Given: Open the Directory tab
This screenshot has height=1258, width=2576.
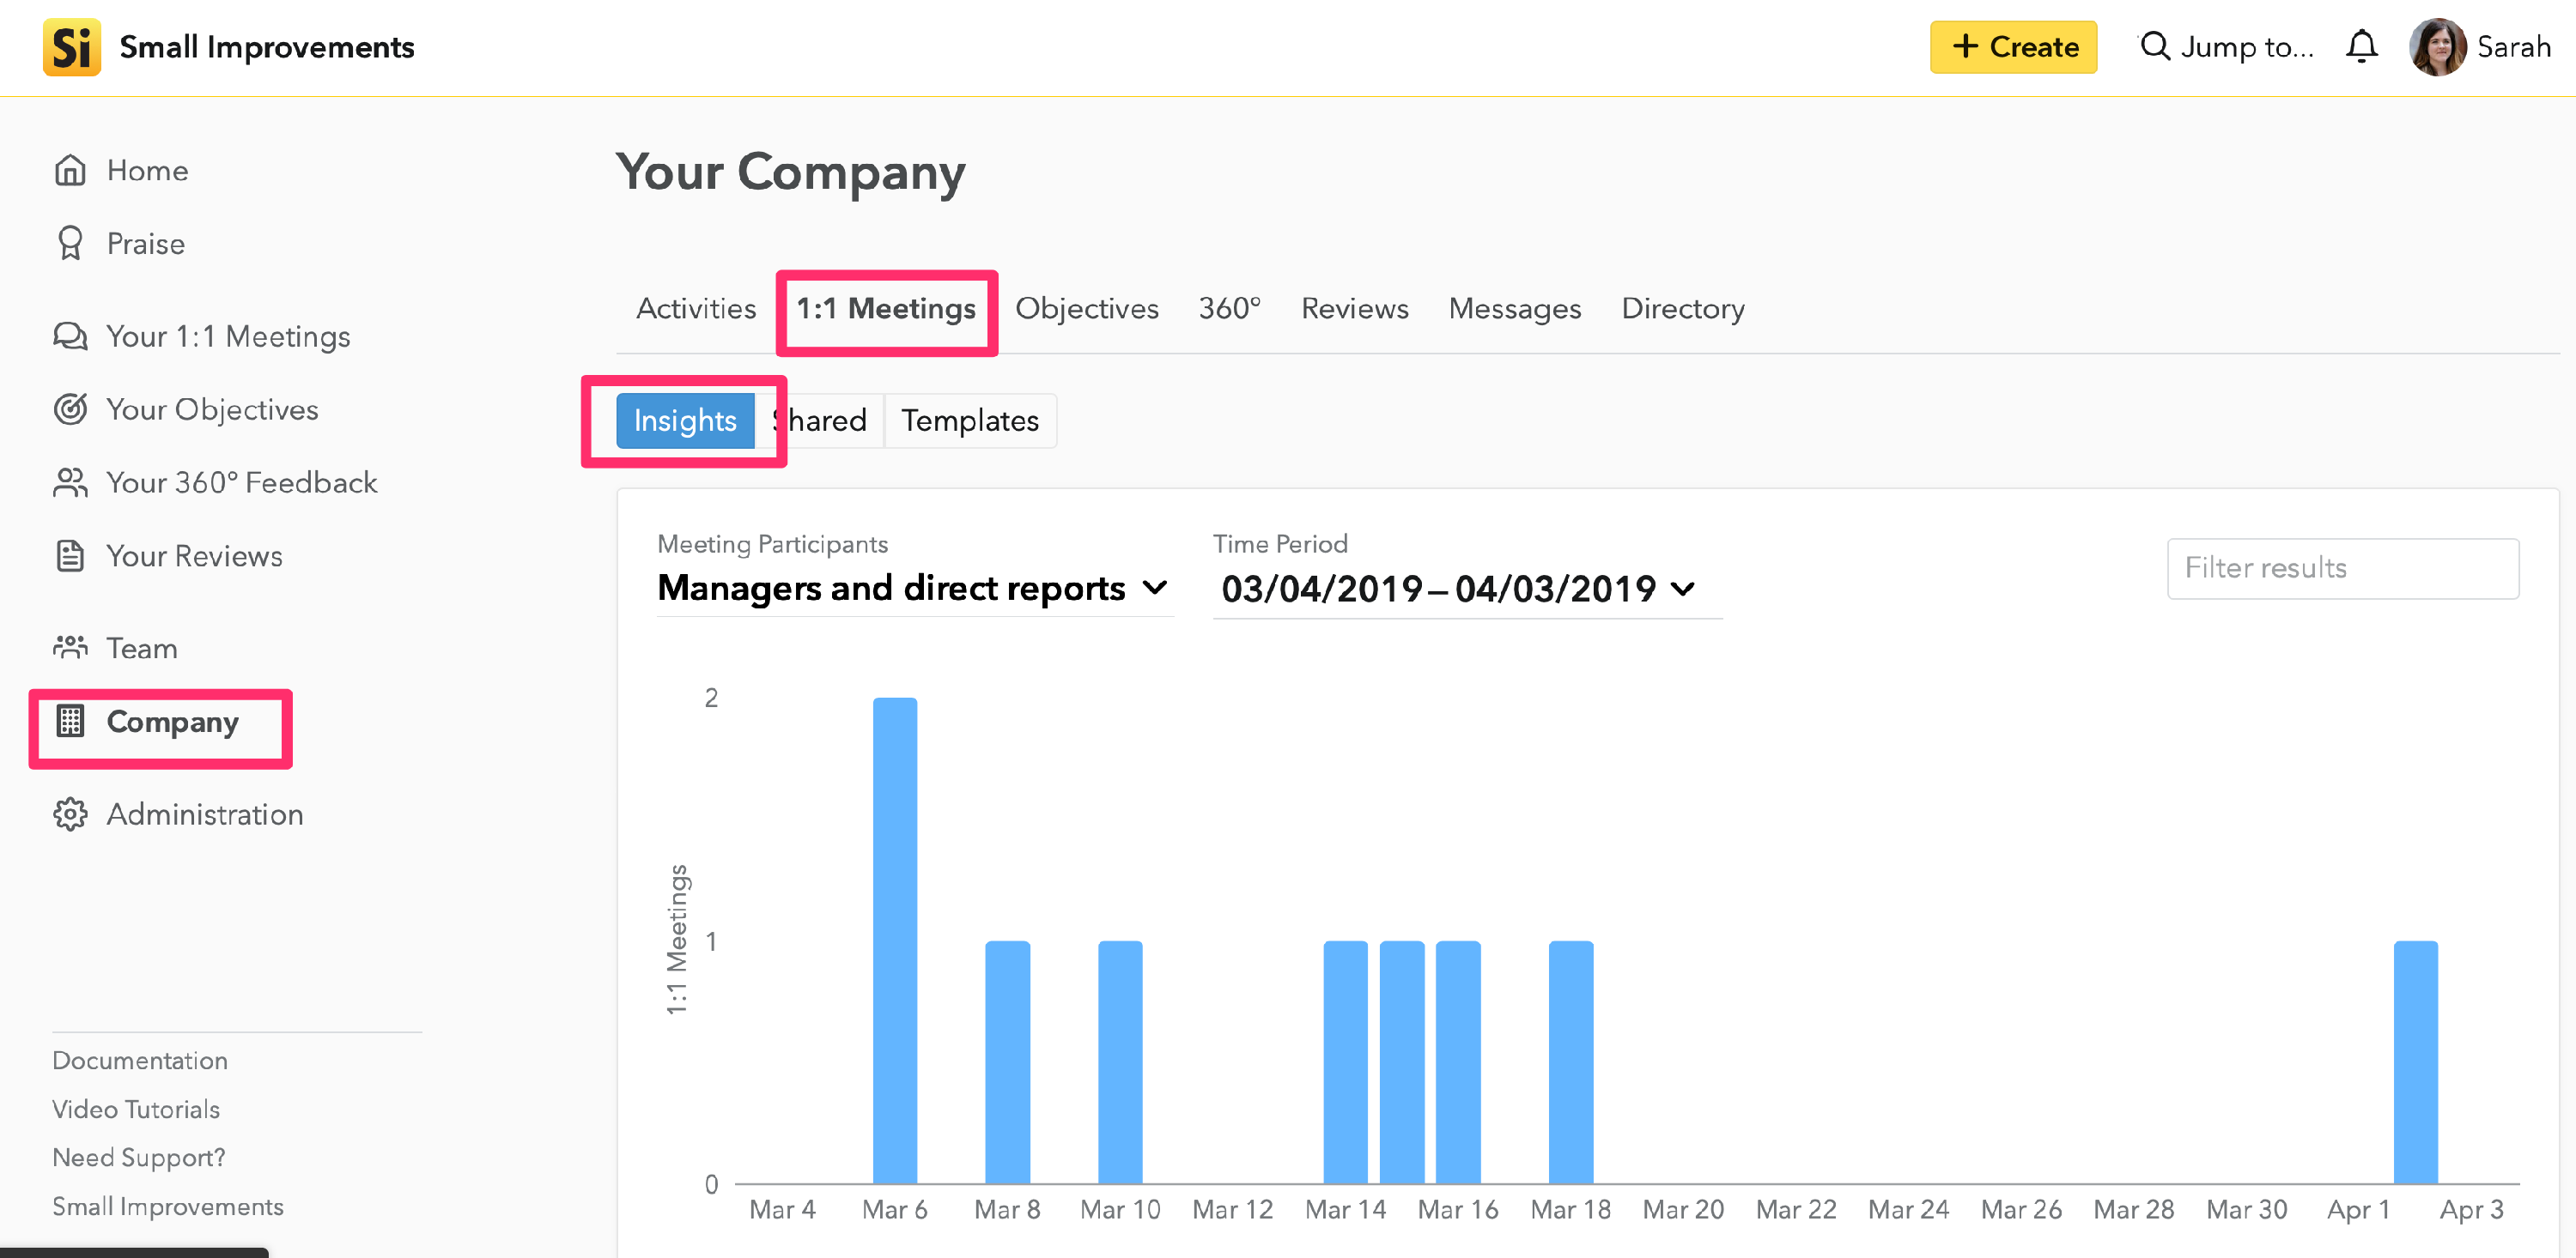Looking at the screenshot, I should pos(1682,309).
